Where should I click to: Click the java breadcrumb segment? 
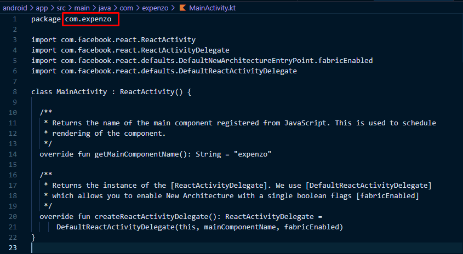tap(105, 8)
